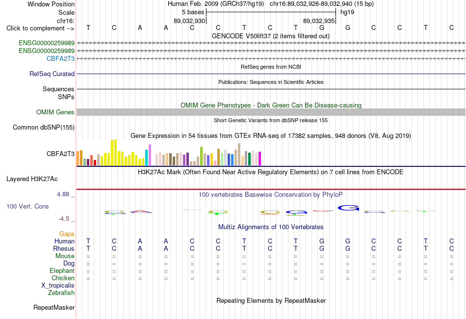
Task: Click 'Repeating Elements by RepeatMasker' title
Action: pyautogui.click(x=271, y=300)
